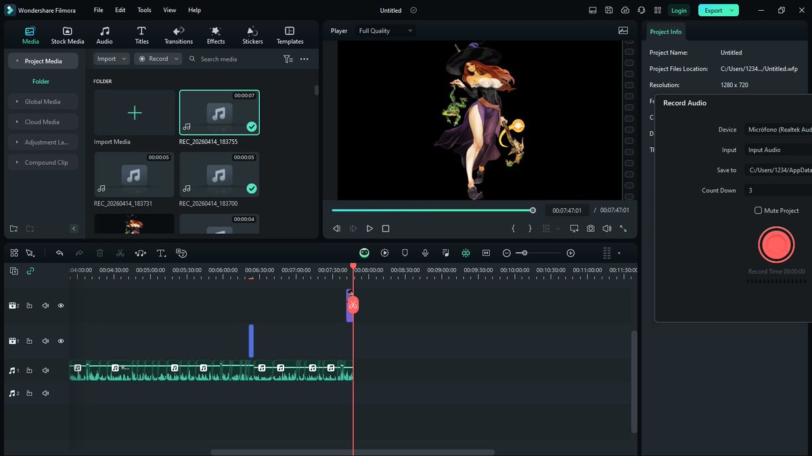
Task: Click the scissors split icon in timeline toolbar
Action: [x=120, y=253]
